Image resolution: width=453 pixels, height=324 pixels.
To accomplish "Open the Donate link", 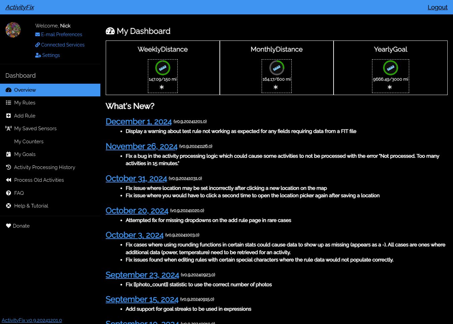I will pos(21,226).
